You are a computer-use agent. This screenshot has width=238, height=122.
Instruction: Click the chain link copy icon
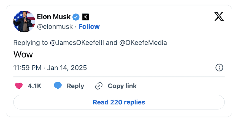pos(99,86)
